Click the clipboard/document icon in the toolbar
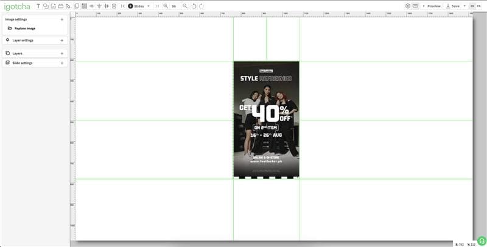 [x=114, y=6]
